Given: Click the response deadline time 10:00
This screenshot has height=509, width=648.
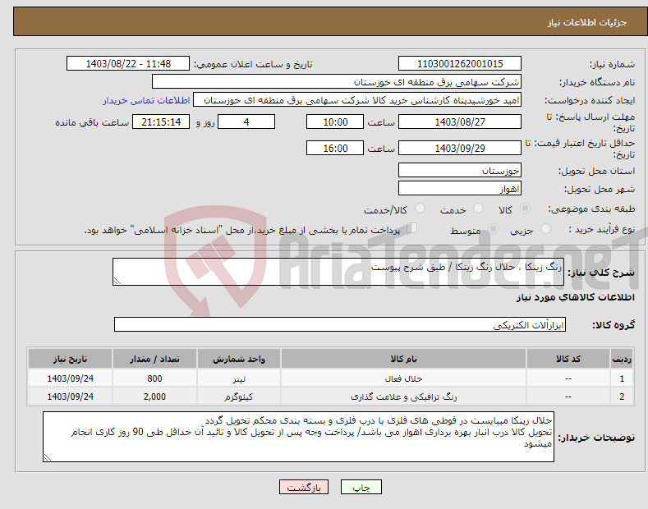Looking at the screenshot, I should pos(335,122).
